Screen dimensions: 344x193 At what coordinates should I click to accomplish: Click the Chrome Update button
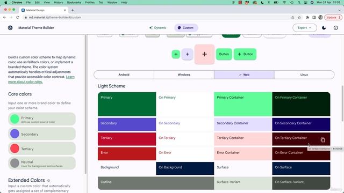(333, 17)
